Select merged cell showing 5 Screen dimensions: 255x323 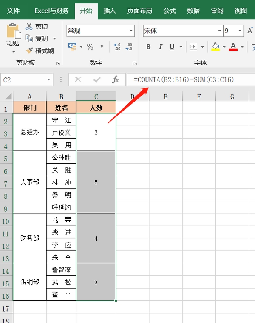[x=96, y=182]
